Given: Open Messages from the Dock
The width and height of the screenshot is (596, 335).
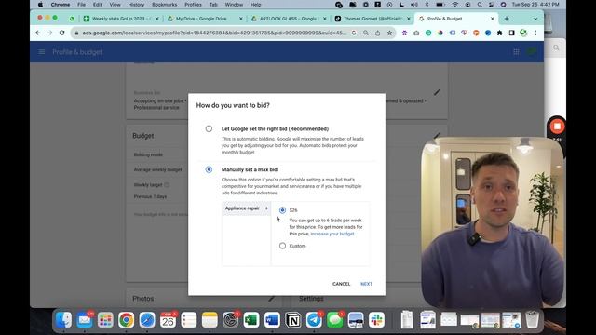Looking at the screenshot, I should pos(335,320).
